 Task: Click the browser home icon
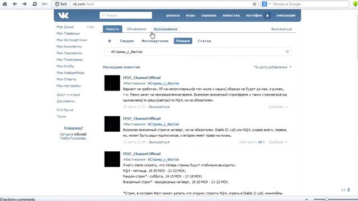[x=4, y=4]
